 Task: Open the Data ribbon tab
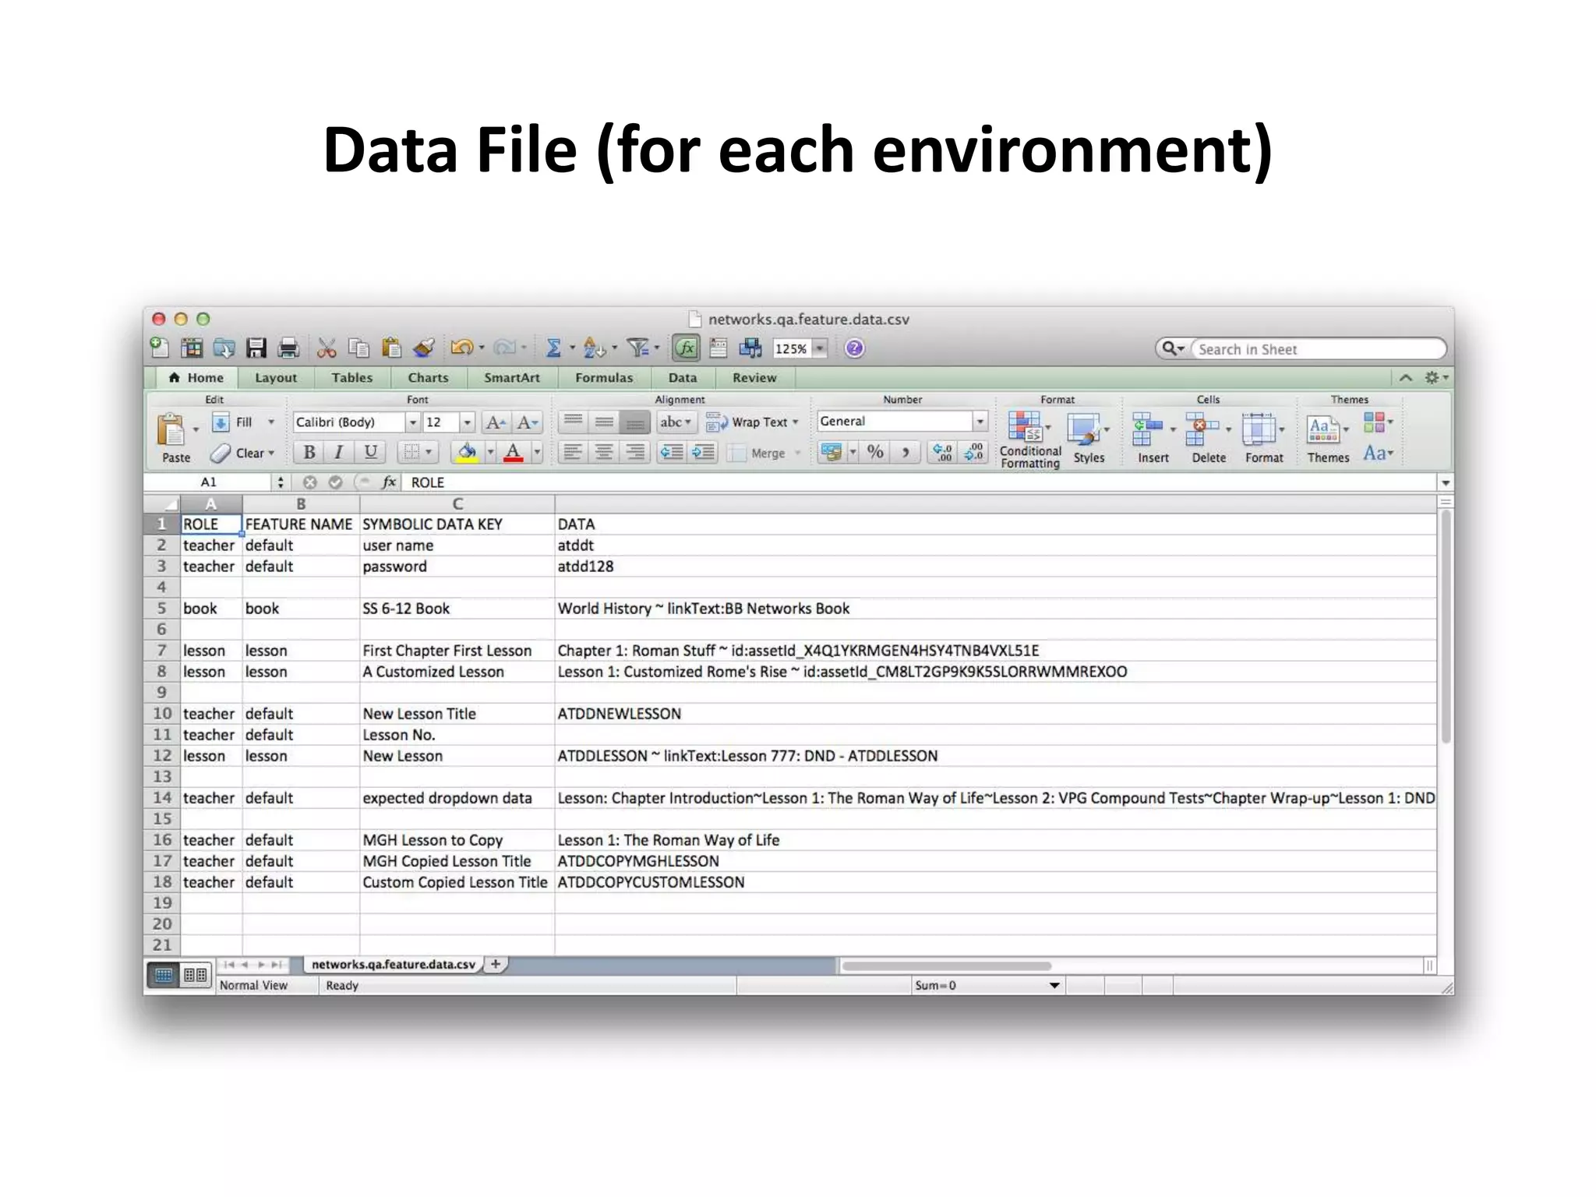[x=682, y=378]
